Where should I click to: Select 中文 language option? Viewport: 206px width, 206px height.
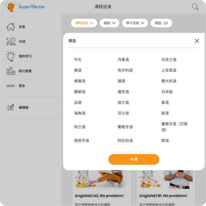tap(78, 60)
